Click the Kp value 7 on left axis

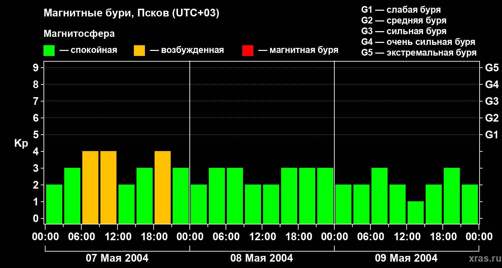36,101
